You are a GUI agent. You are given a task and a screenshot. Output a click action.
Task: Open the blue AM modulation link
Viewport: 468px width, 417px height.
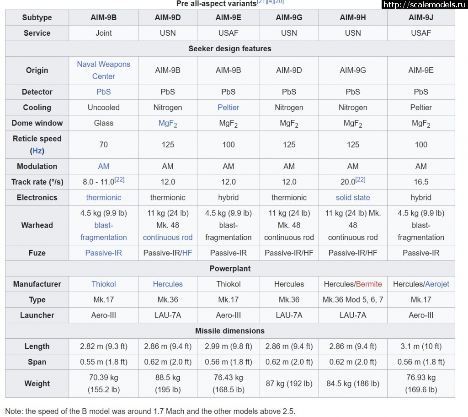pyautogui.click(x=103, y=166)
